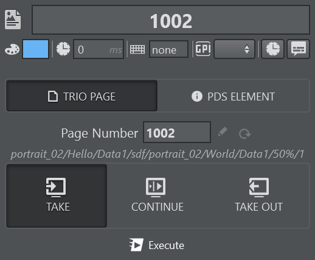Click the color palette icon
This screenshot has height=260, width=315.
click(12, 49)
